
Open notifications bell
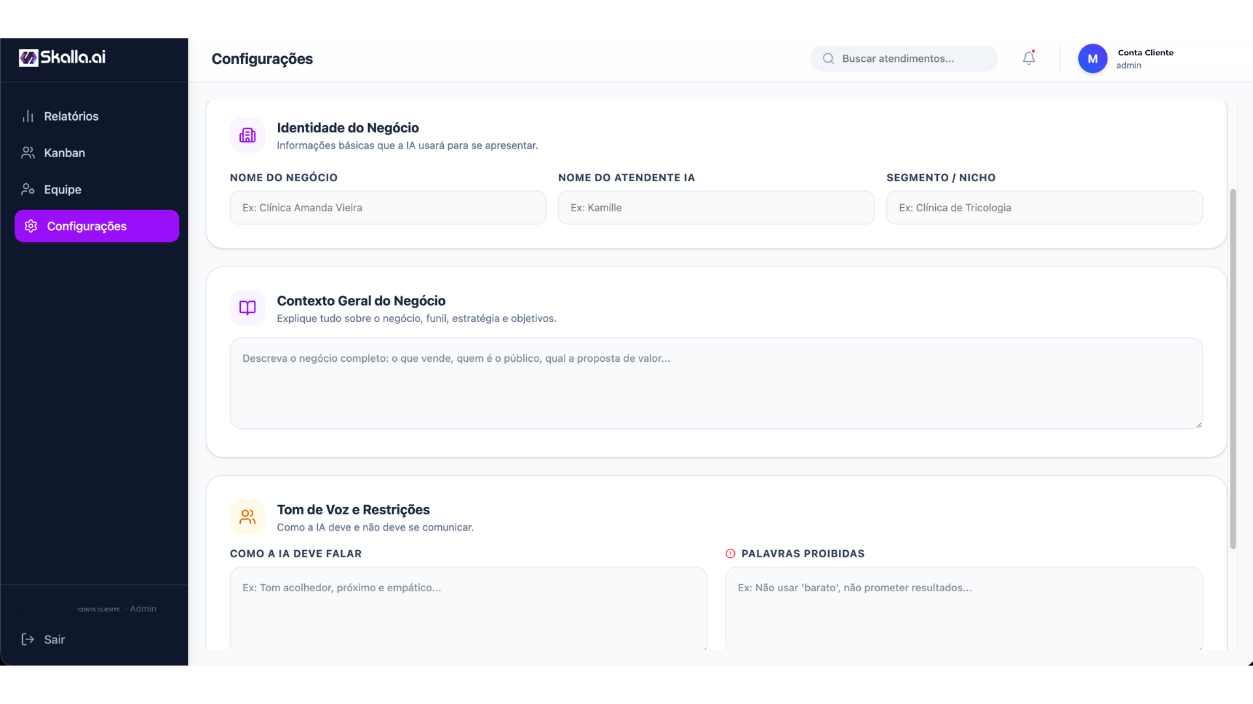pyautogui.click(x=1029, y=59)
